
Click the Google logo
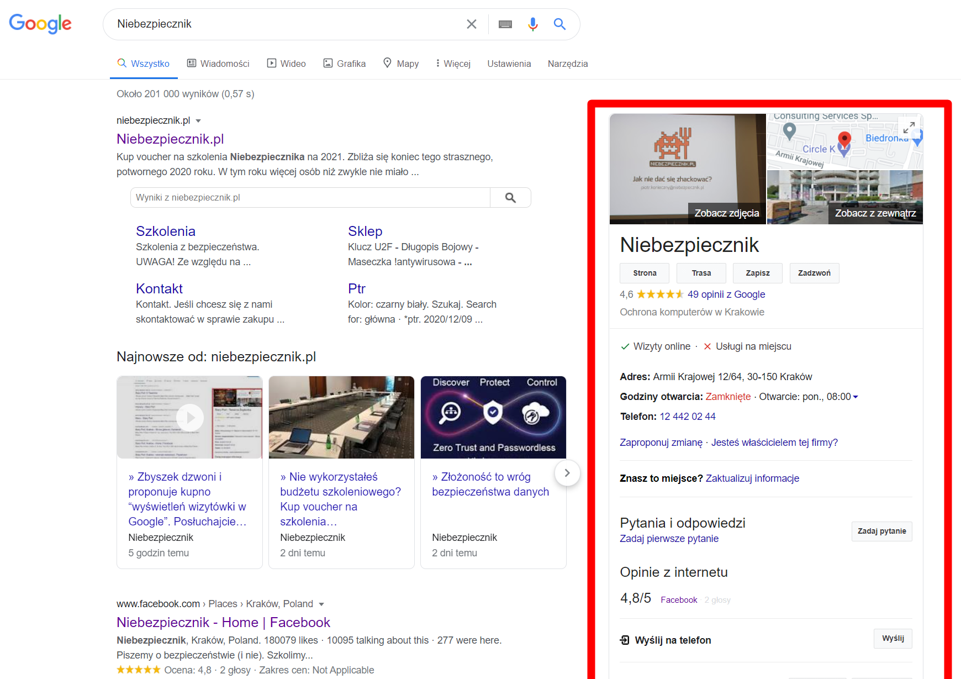pyautogui.click(x=40, y=24)
